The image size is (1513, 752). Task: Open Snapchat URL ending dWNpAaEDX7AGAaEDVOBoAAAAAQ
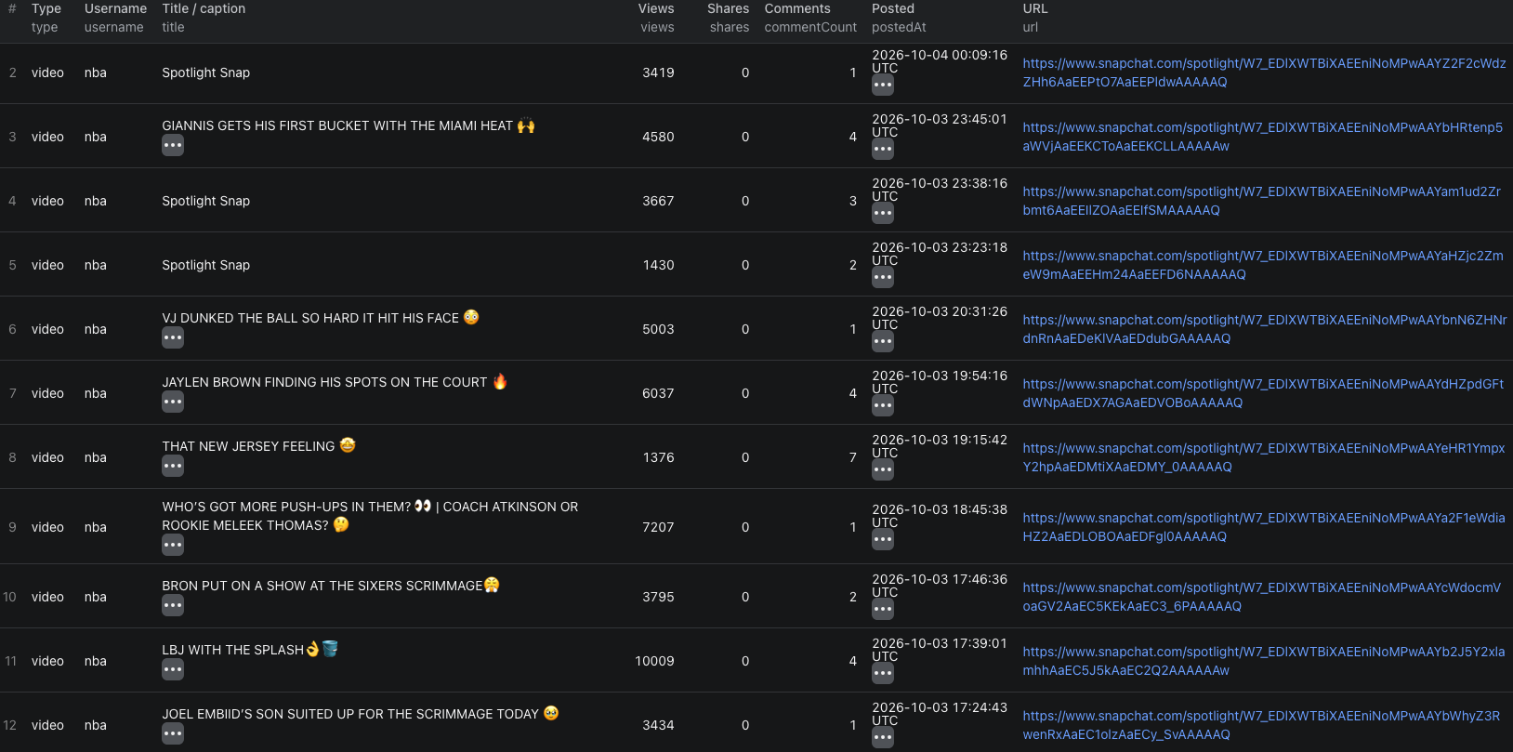click(1263, 393)
